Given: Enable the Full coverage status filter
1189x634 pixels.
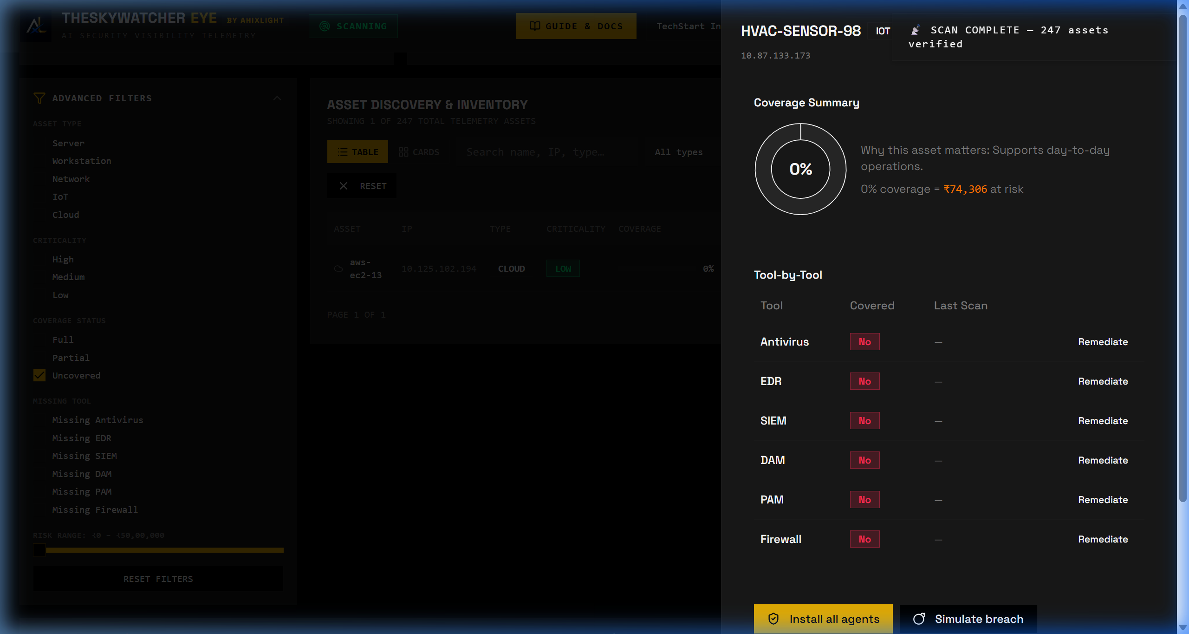Looking at the screenshot, I should [x=63, y=340].
